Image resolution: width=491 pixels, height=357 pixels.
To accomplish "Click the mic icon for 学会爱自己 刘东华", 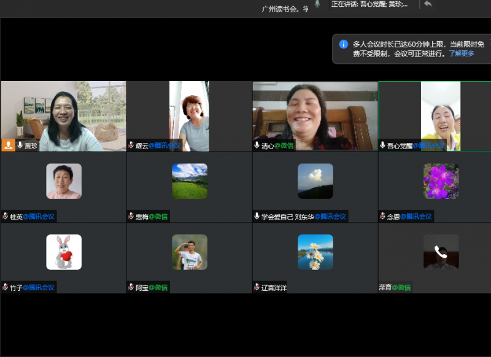I will pyautogui.click(x=257, y=217).
